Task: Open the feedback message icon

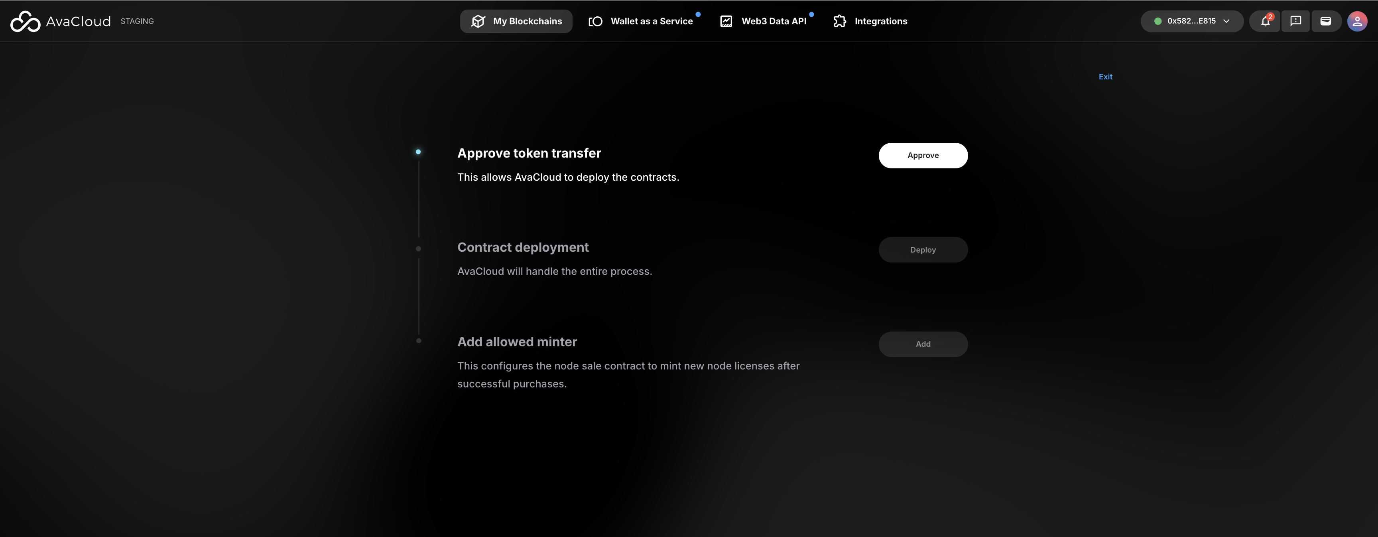Action: coord(1295,22)
